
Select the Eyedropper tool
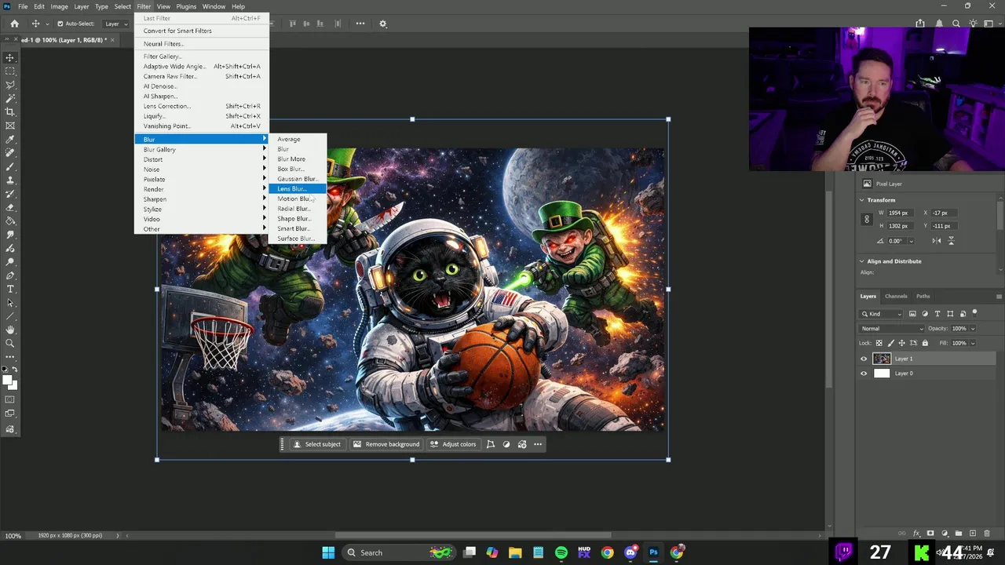coord(10,139)
